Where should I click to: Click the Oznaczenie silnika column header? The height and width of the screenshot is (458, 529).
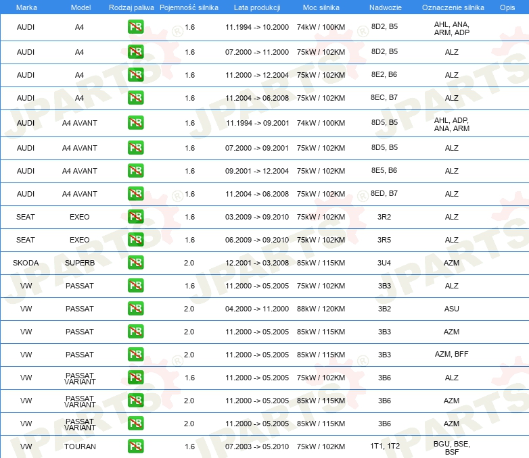tap(453, 7)
